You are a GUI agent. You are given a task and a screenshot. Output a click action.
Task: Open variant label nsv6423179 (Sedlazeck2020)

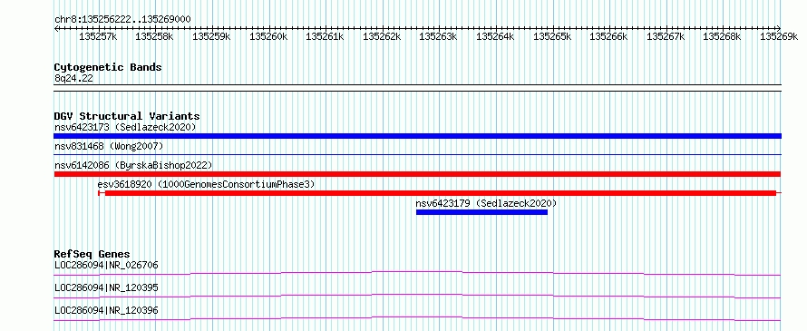486,203
